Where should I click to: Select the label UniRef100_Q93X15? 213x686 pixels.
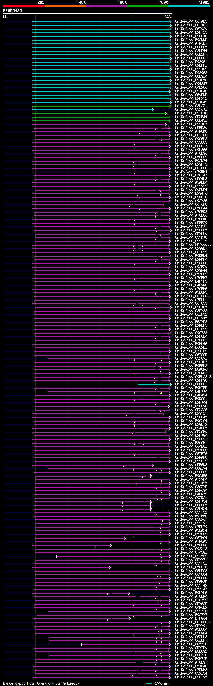[x=191, y=483]
